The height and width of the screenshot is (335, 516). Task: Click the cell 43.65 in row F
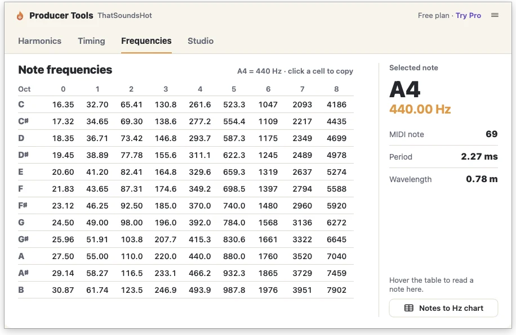(x=97, y=189)
